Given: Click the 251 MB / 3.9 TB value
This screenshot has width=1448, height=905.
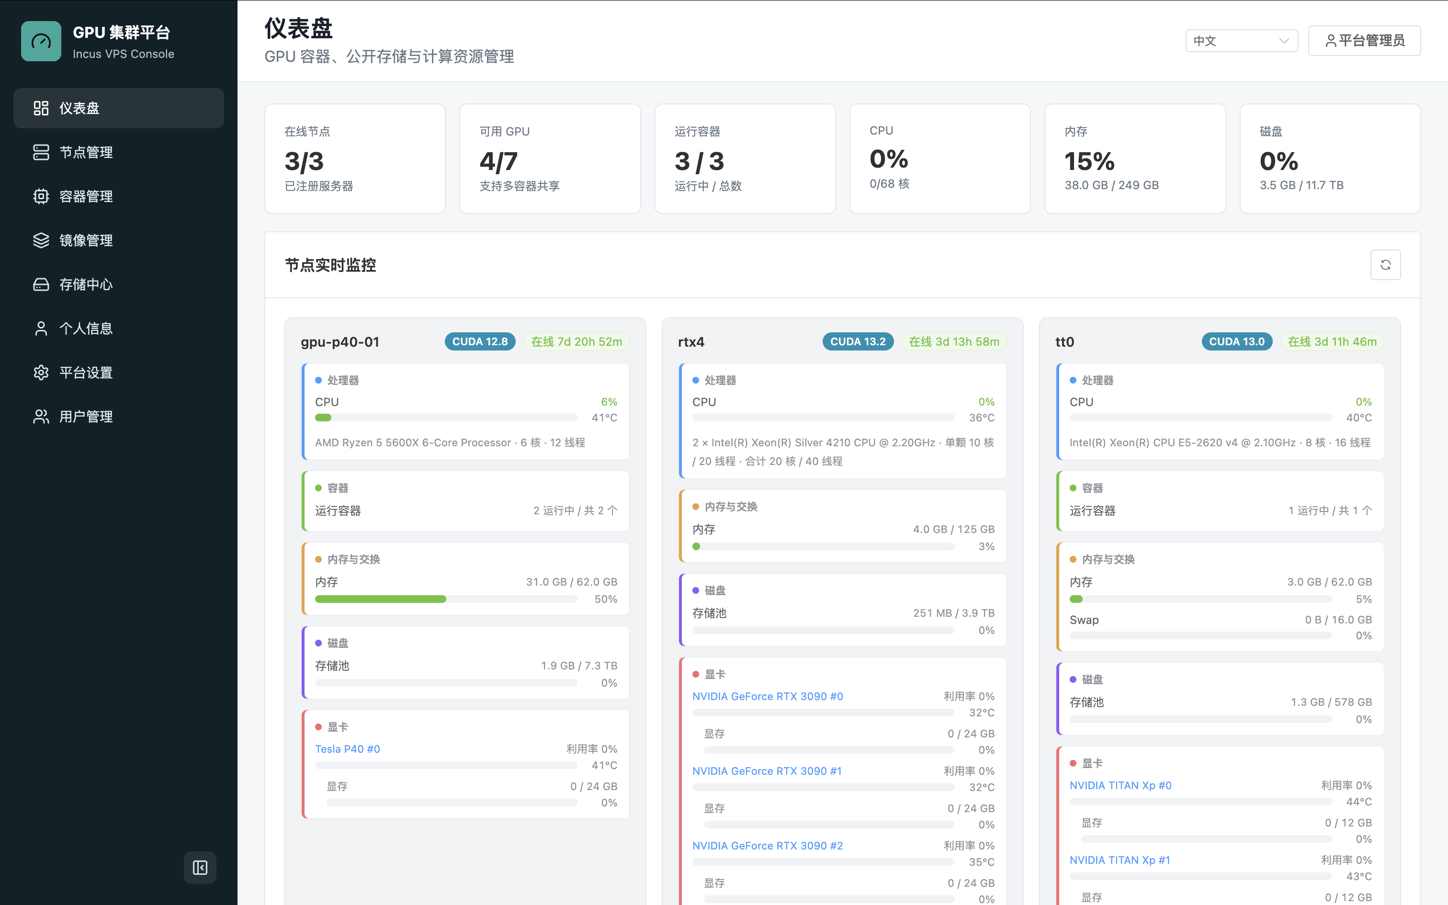Looking at the screenshot, I should click(954, 613).
